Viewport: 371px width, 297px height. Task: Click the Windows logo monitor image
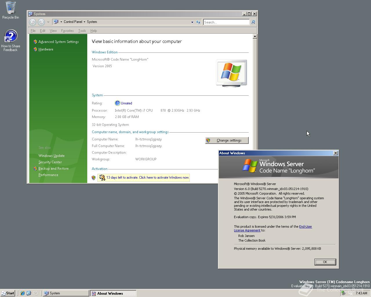[232, 73]
